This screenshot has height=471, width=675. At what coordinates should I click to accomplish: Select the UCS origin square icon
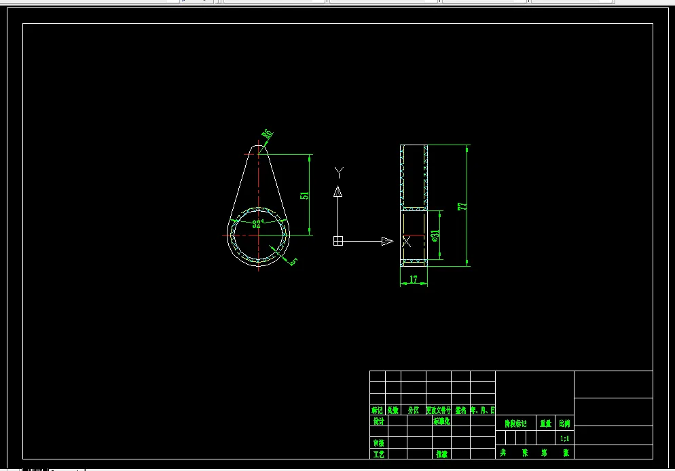(338, 241)
